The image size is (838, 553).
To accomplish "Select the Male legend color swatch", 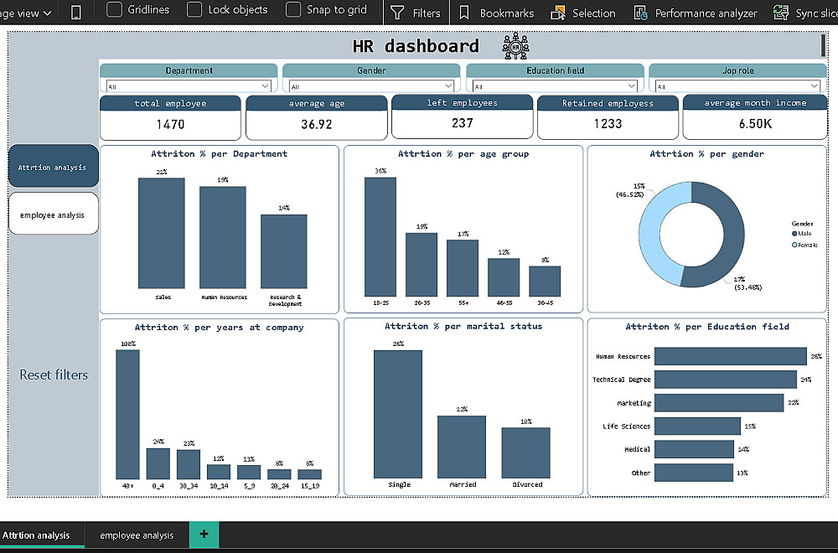I will pyautogui.click(x=794, y=234).
